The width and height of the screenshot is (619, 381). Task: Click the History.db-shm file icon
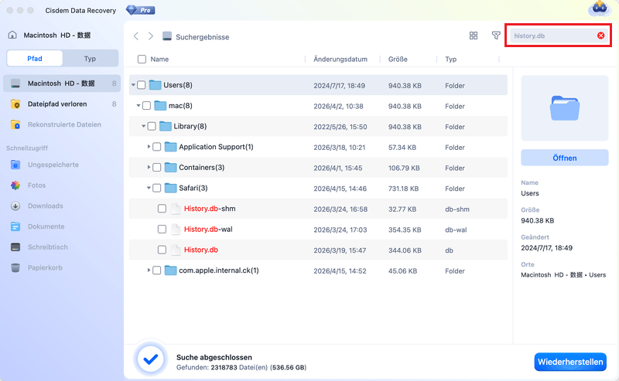point(176,209)
